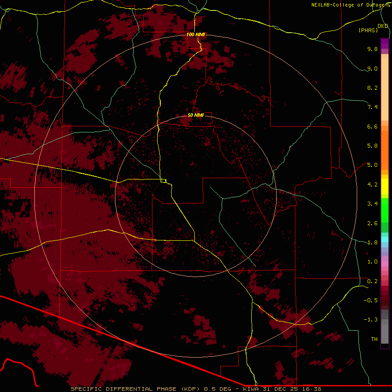The width and height of the screenshot is (392, 392).
Task: Click the 9.8 value on color scale
Action: pyautogui.click(x=372, y=49)
